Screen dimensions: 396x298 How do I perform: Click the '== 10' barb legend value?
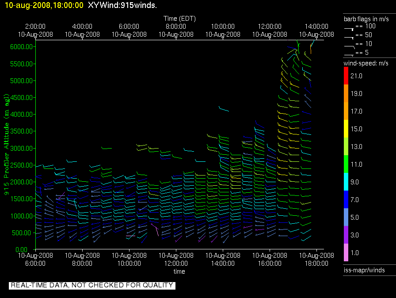click(364, 44)
